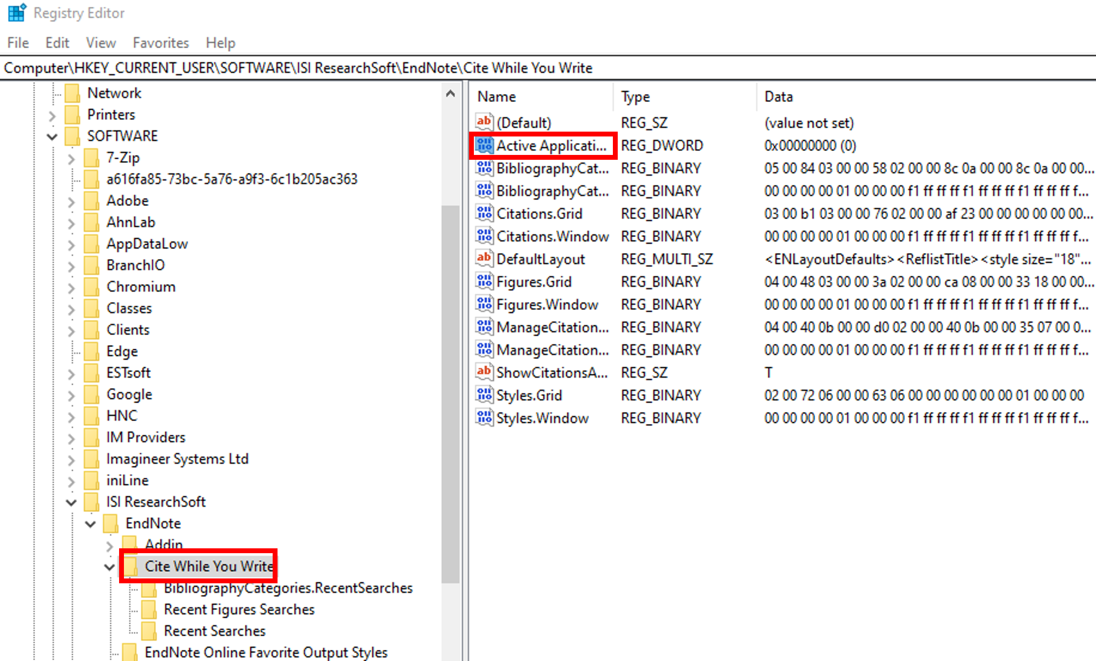Select the SOFTWARE folder icon
Screen dimensions: 1096x661
[x=72, y=136]
